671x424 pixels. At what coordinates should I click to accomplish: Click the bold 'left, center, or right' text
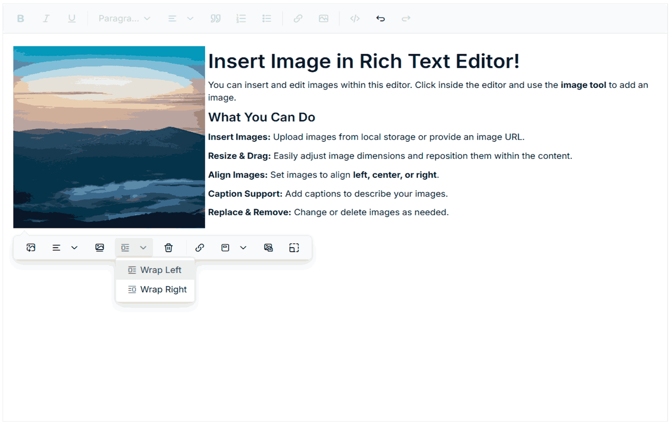coord(395,175)
